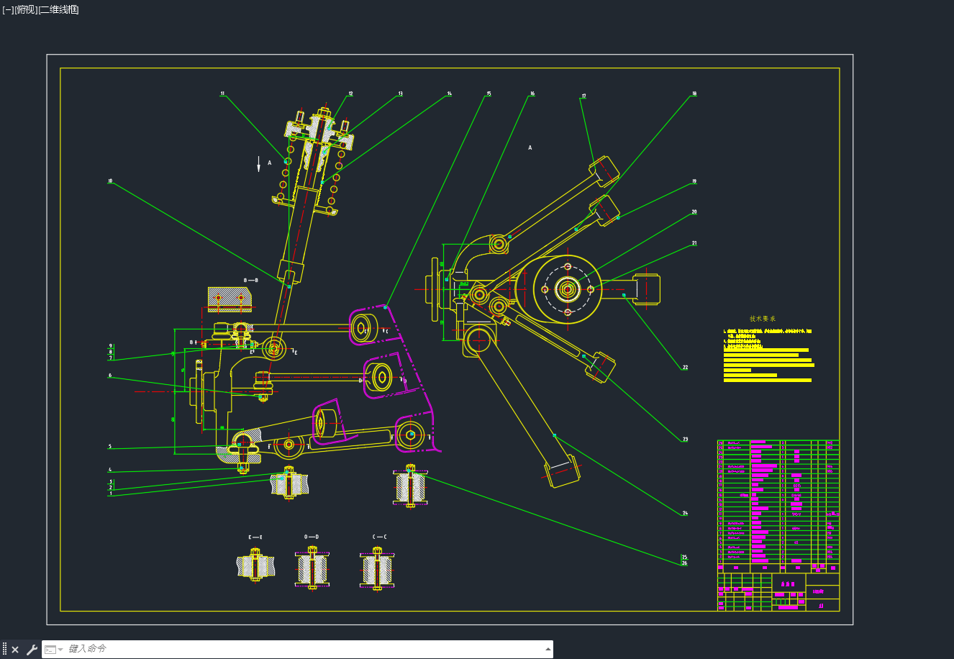Select the B—B section label
954x659 pixels.
point(251,280)
